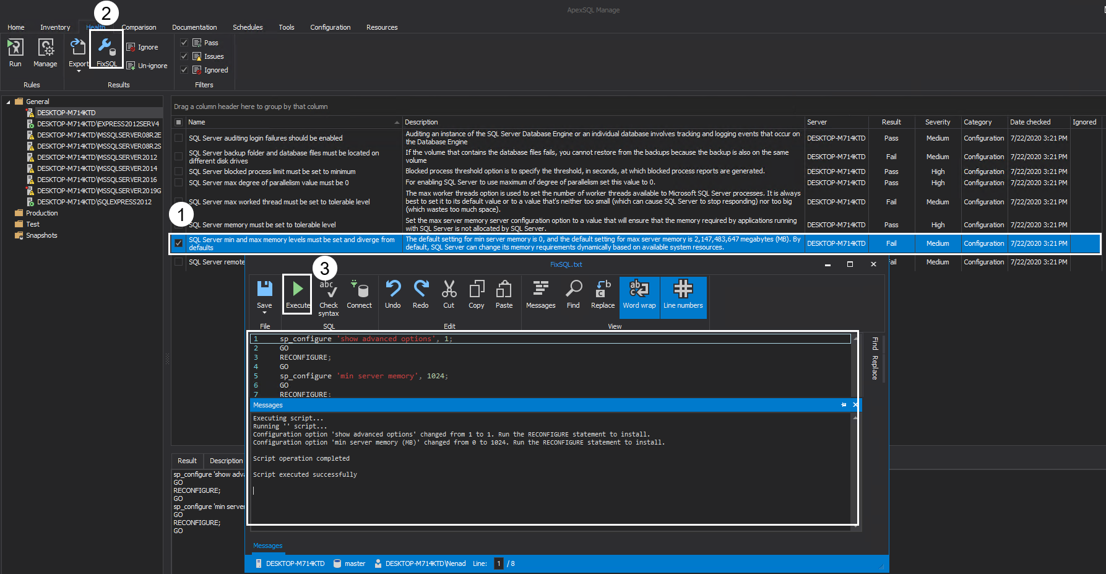Viewport: 1106px width, 574px height.
Task: Switch to the Comparison ribbon tab
Action: [x=139, y=27]
